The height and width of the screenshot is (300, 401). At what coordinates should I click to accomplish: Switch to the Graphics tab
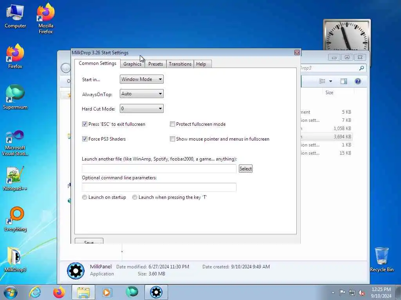pos(132,64)
